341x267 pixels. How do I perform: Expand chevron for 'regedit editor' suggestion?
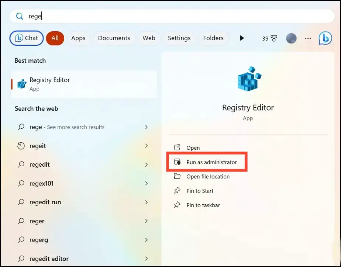(147, 259)
